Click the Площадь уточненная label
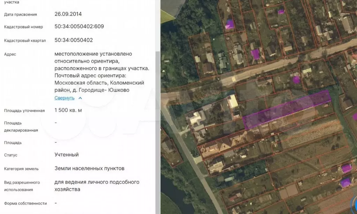Viewport: 357px width, 214px height. click(24, 111)
